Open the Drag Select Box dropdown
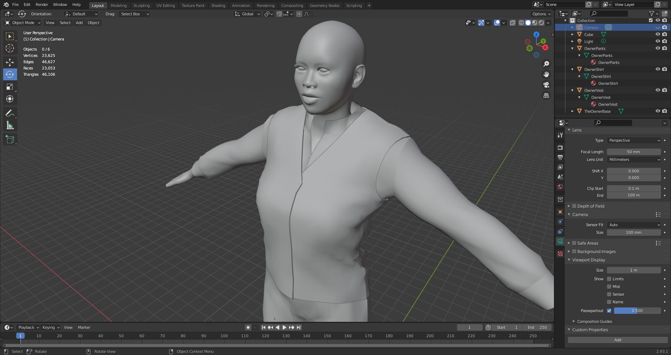Image resolution: width=671 pixels, height=355 pixels. click(x=135, y=14)
